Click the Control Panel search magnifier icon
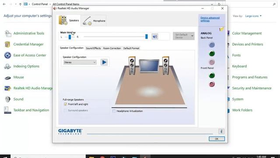Viewport: 280px width, 158px height. pos(274,4)
